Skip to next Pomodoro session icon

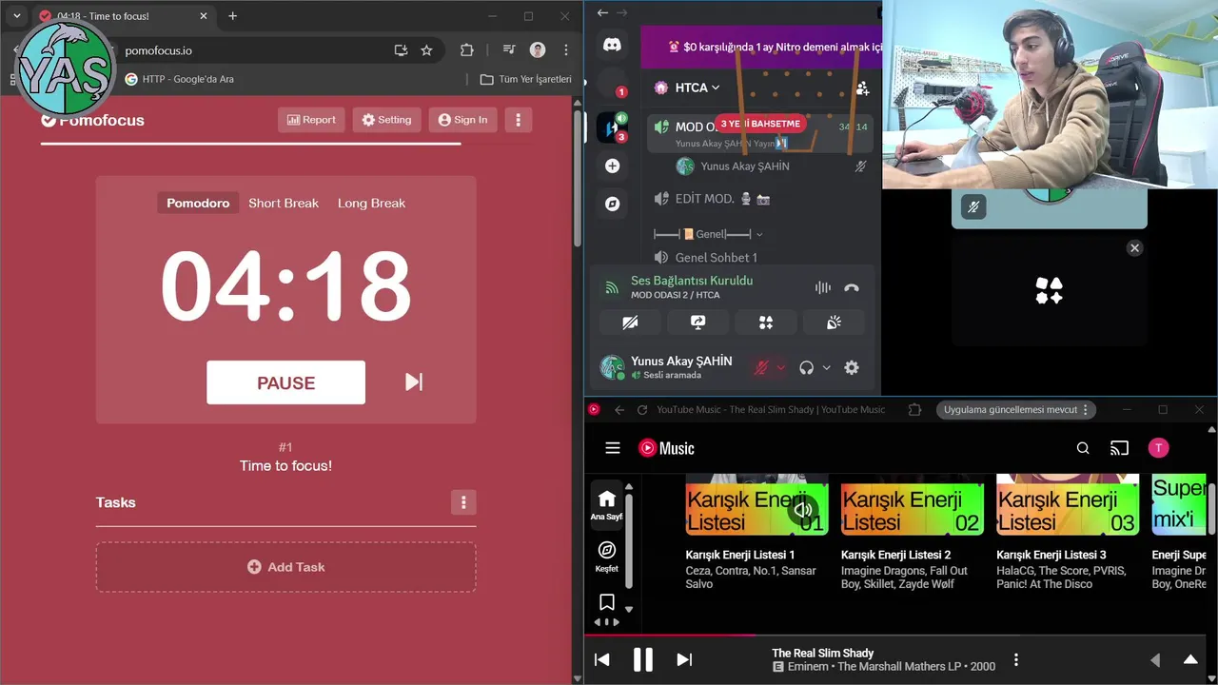(x=414, y=382)
